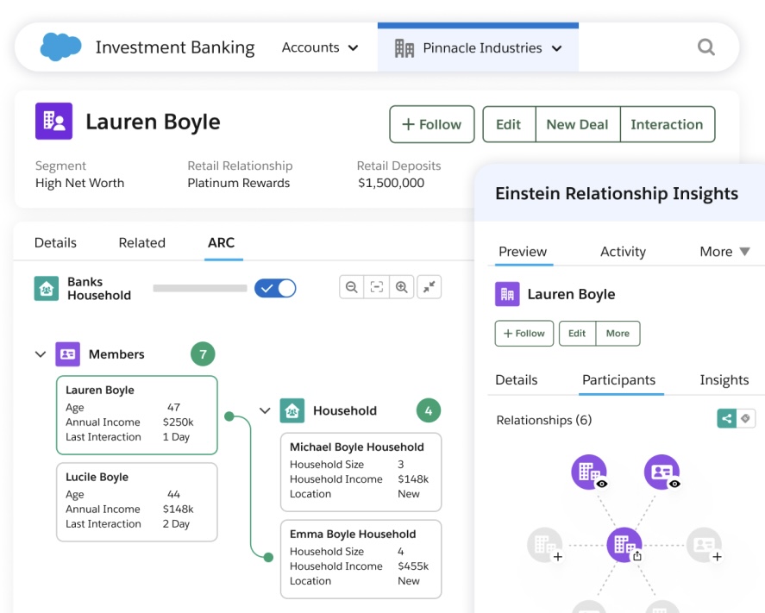Switch to the Related tab
The height and width of the screenshot is (613, 765).
142,242
